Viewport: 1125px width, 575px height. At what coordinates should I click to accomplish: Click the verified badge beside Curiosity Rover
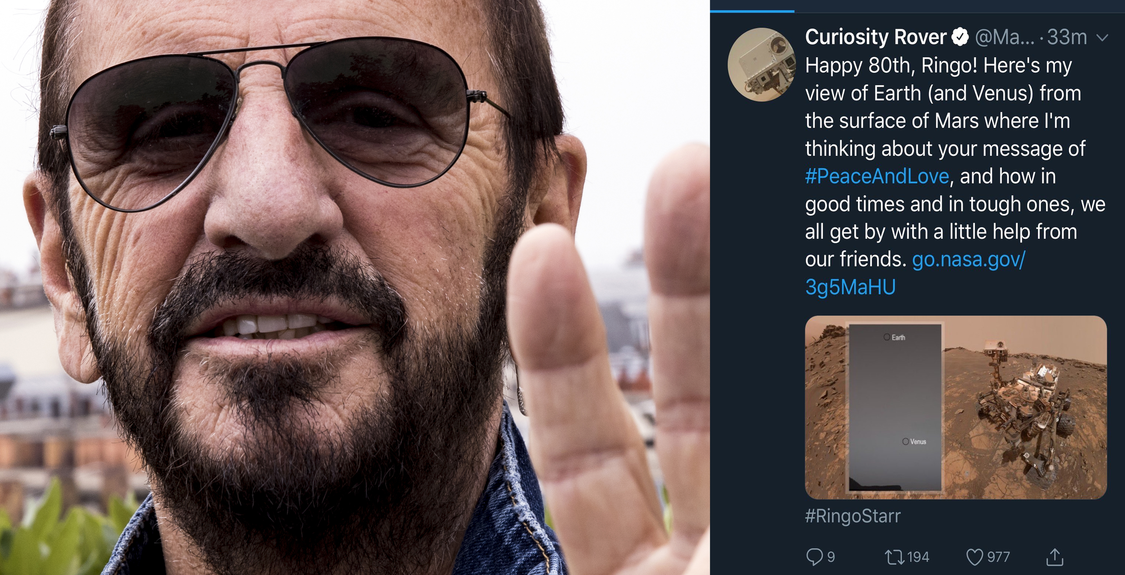(960, 37)
